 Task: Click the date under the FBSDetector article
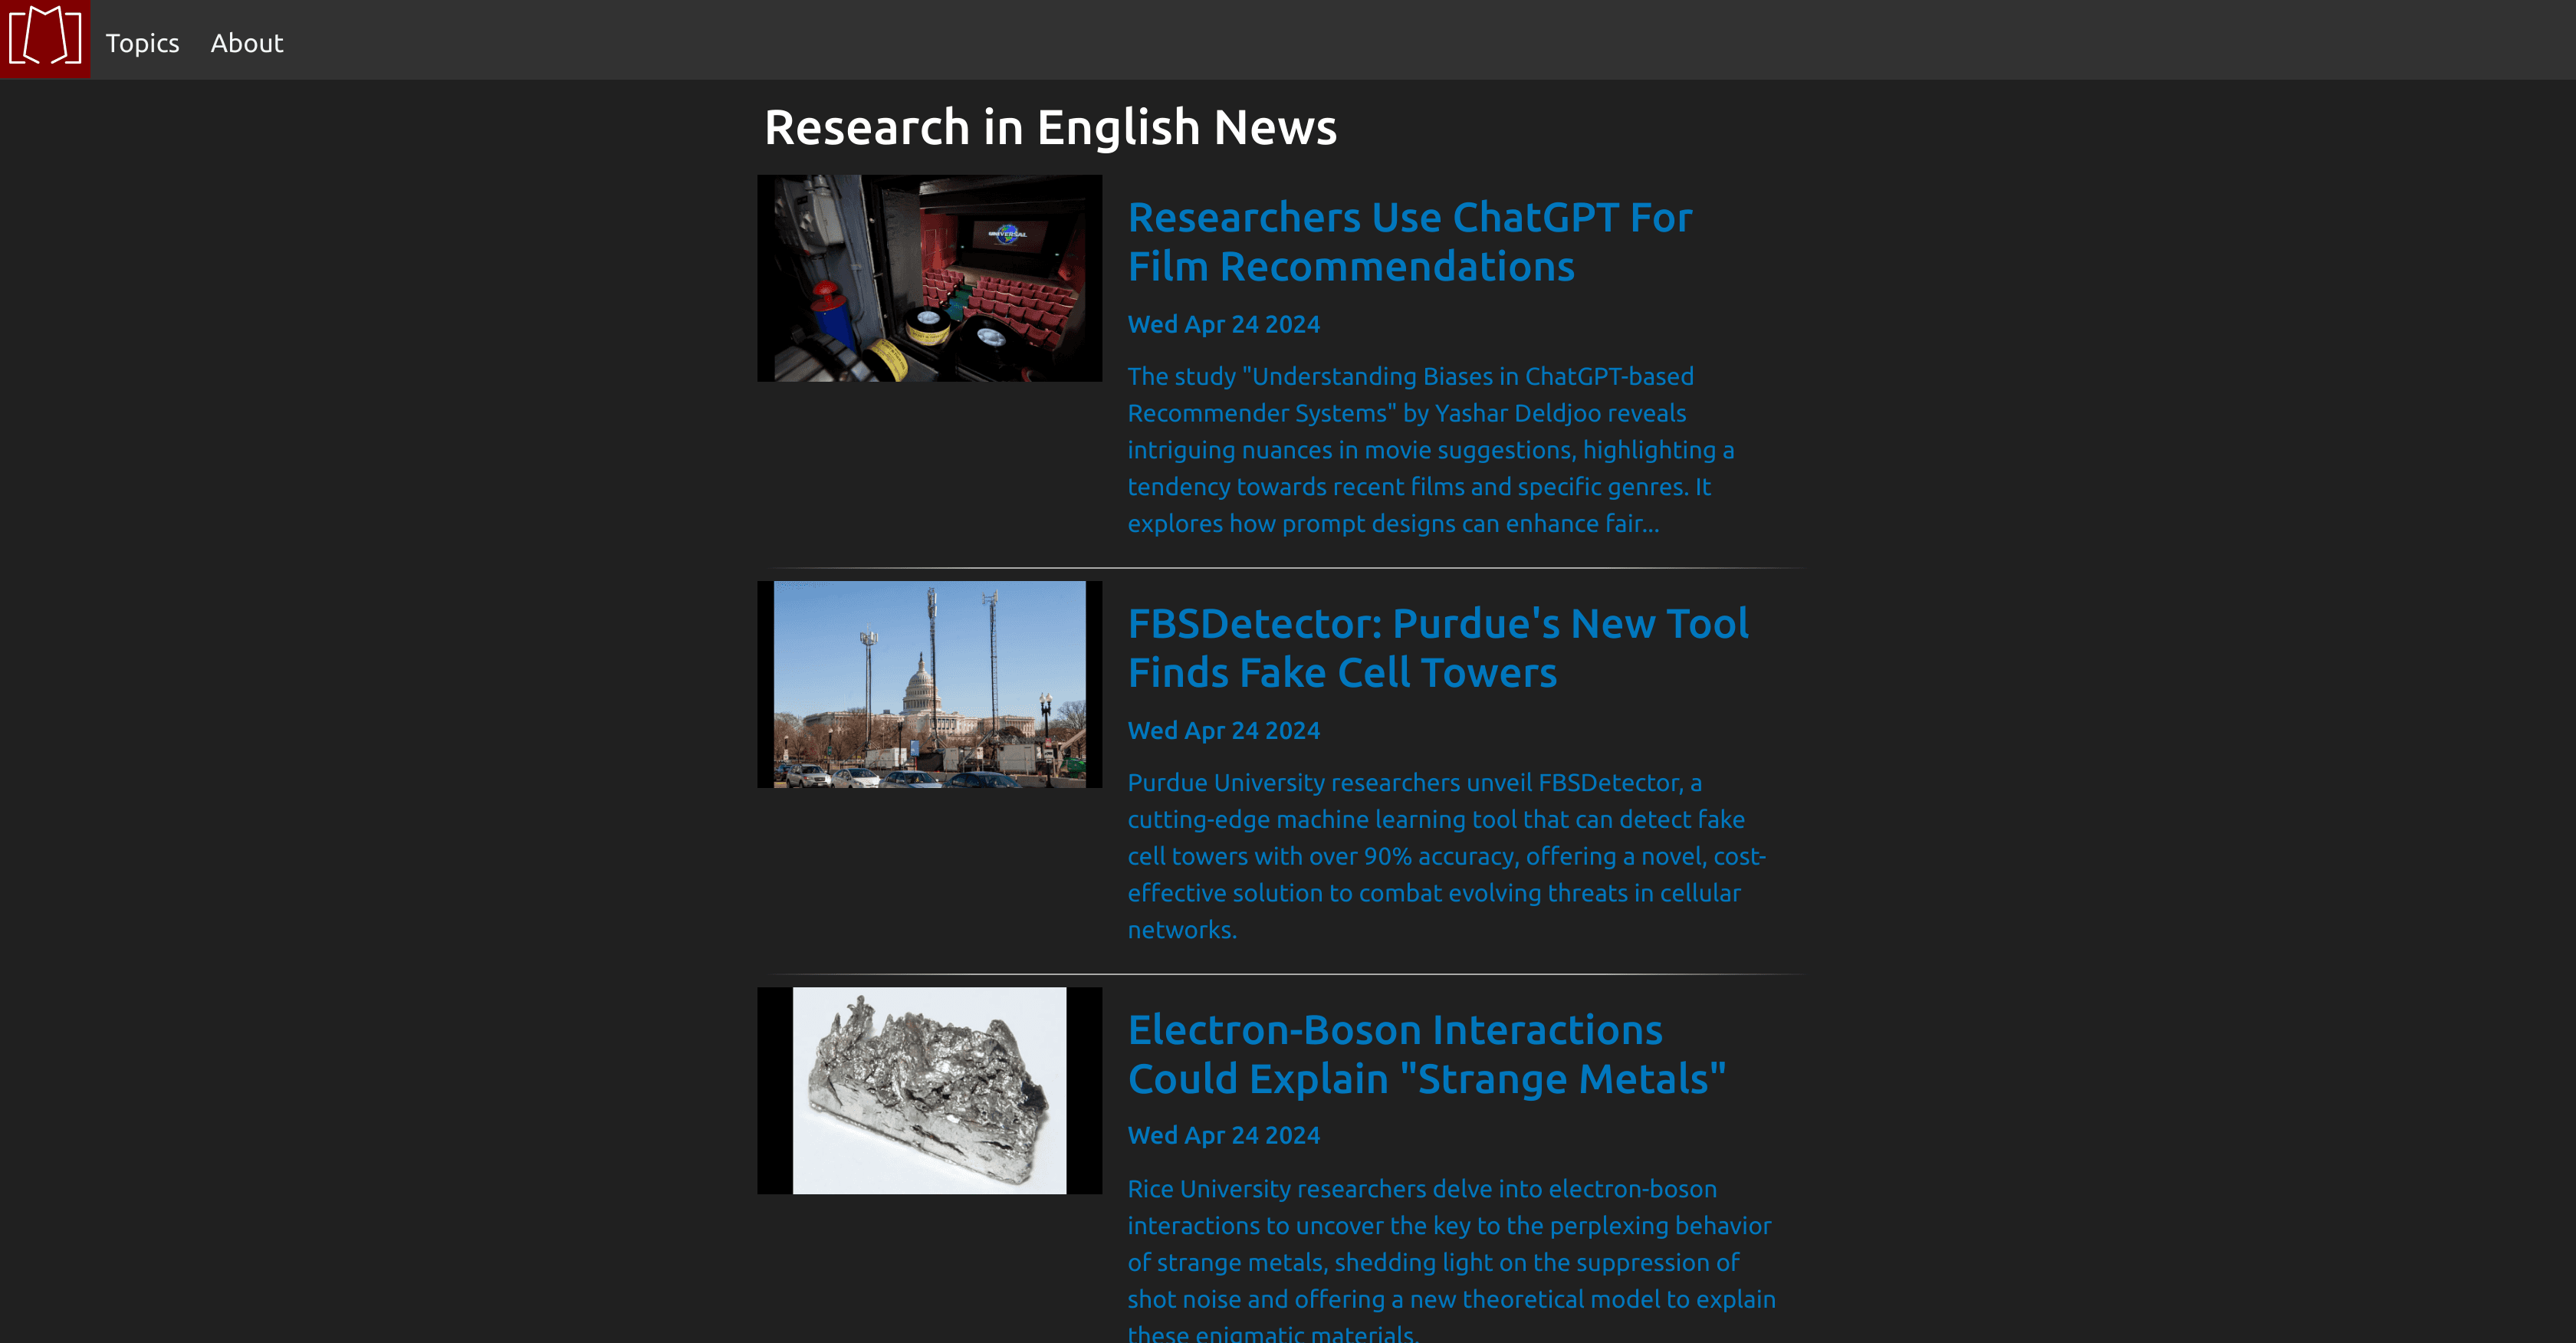click(x=1223, y=730)
